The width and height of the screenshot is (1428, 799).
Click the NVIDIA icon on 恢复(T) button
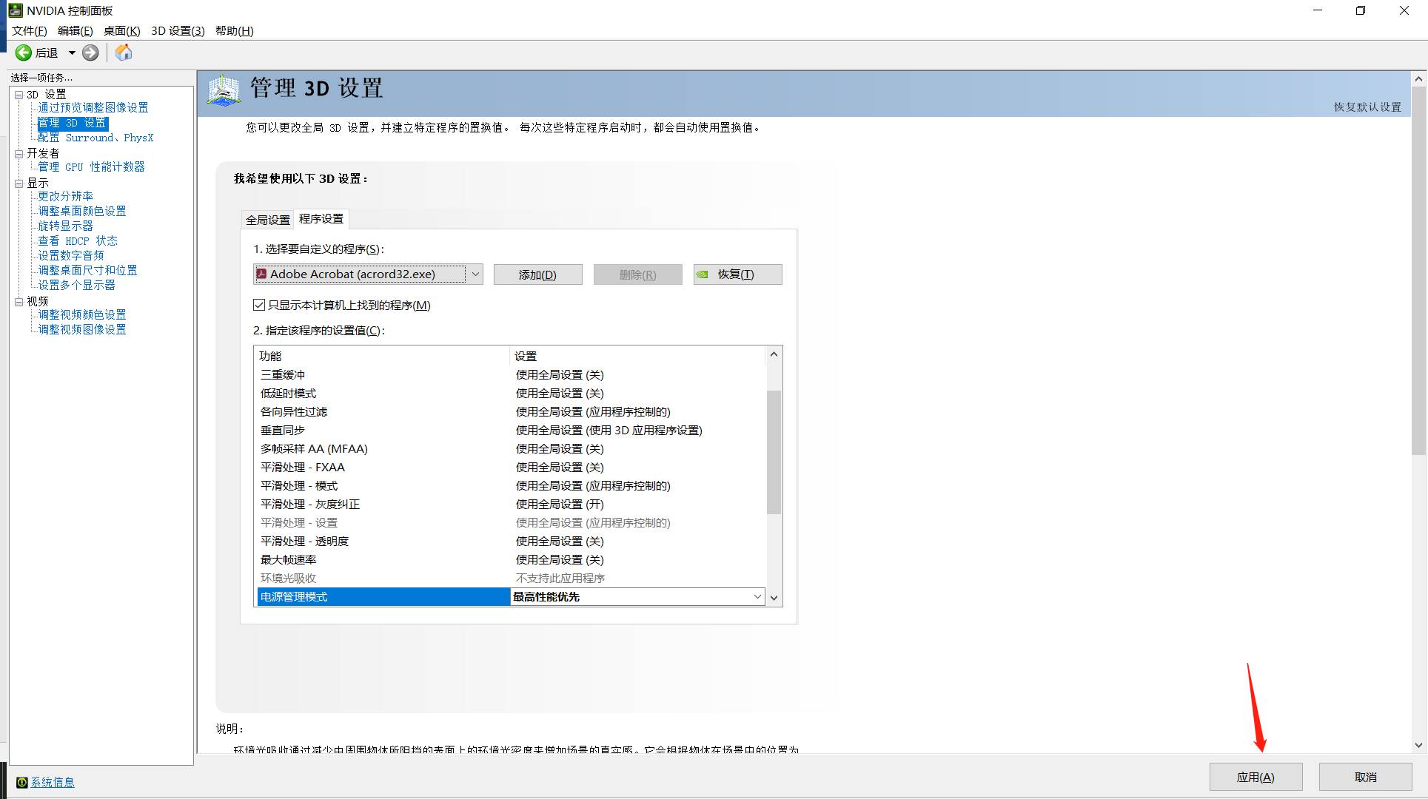703,274
